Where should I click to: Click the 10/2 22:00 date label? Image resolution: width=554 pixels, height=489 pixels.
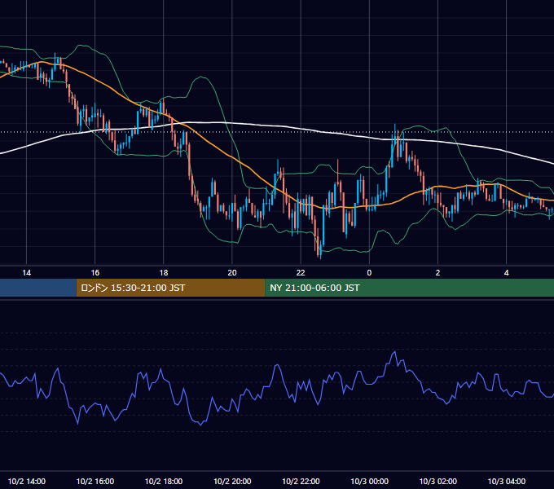[x=301, y=481]
